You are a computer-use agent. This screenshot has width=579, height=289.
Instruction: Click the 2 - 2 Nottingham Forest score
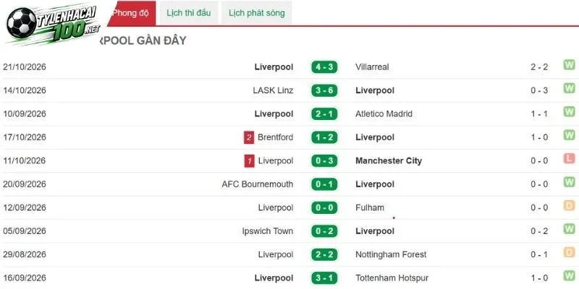pos(324,255)
